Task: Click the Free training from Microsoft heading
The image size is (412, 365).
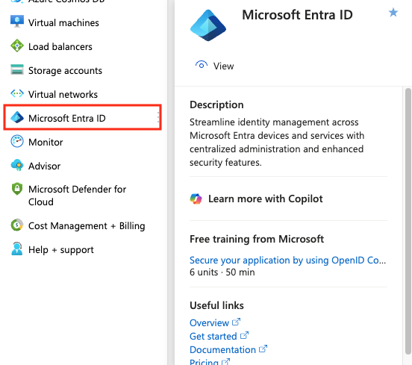Action: coord(257,239)
